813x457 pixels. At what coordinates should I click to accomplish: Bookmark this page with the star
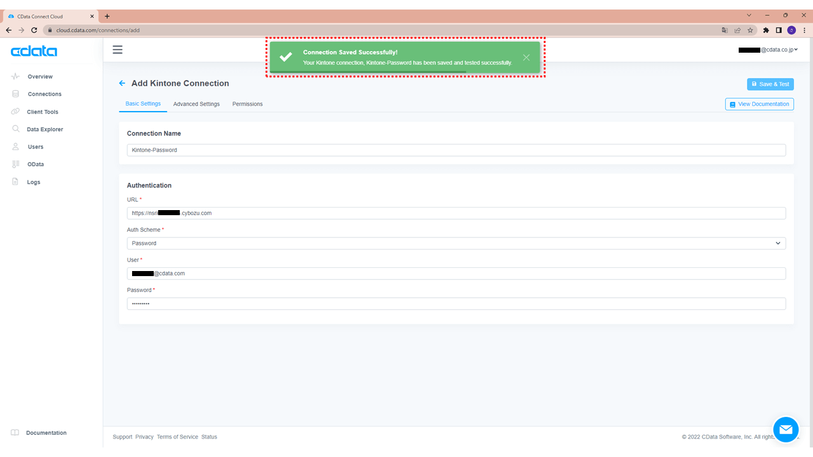(750, 30)
